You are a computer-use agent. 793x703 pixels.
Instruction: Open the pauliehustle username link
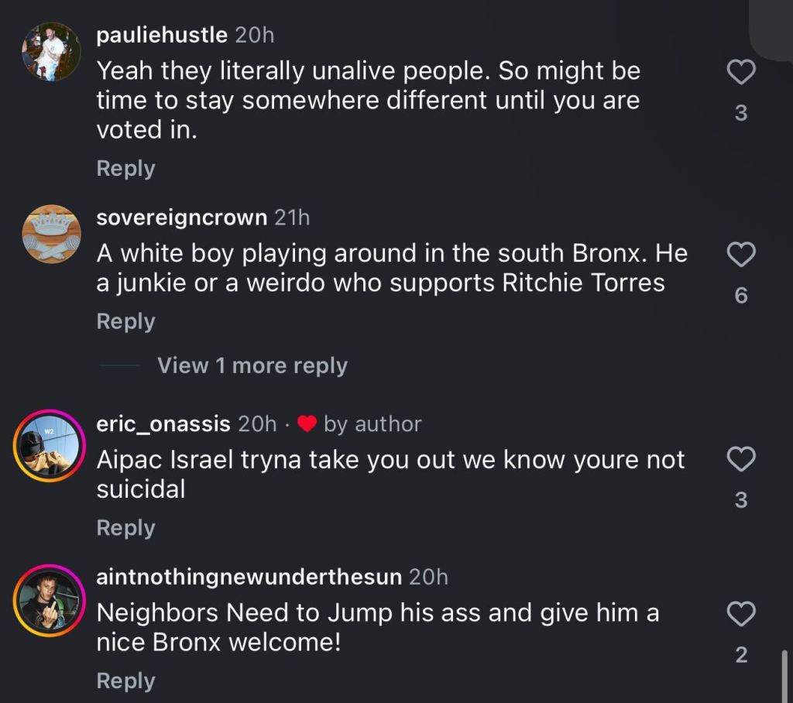(x=162, y=35)
